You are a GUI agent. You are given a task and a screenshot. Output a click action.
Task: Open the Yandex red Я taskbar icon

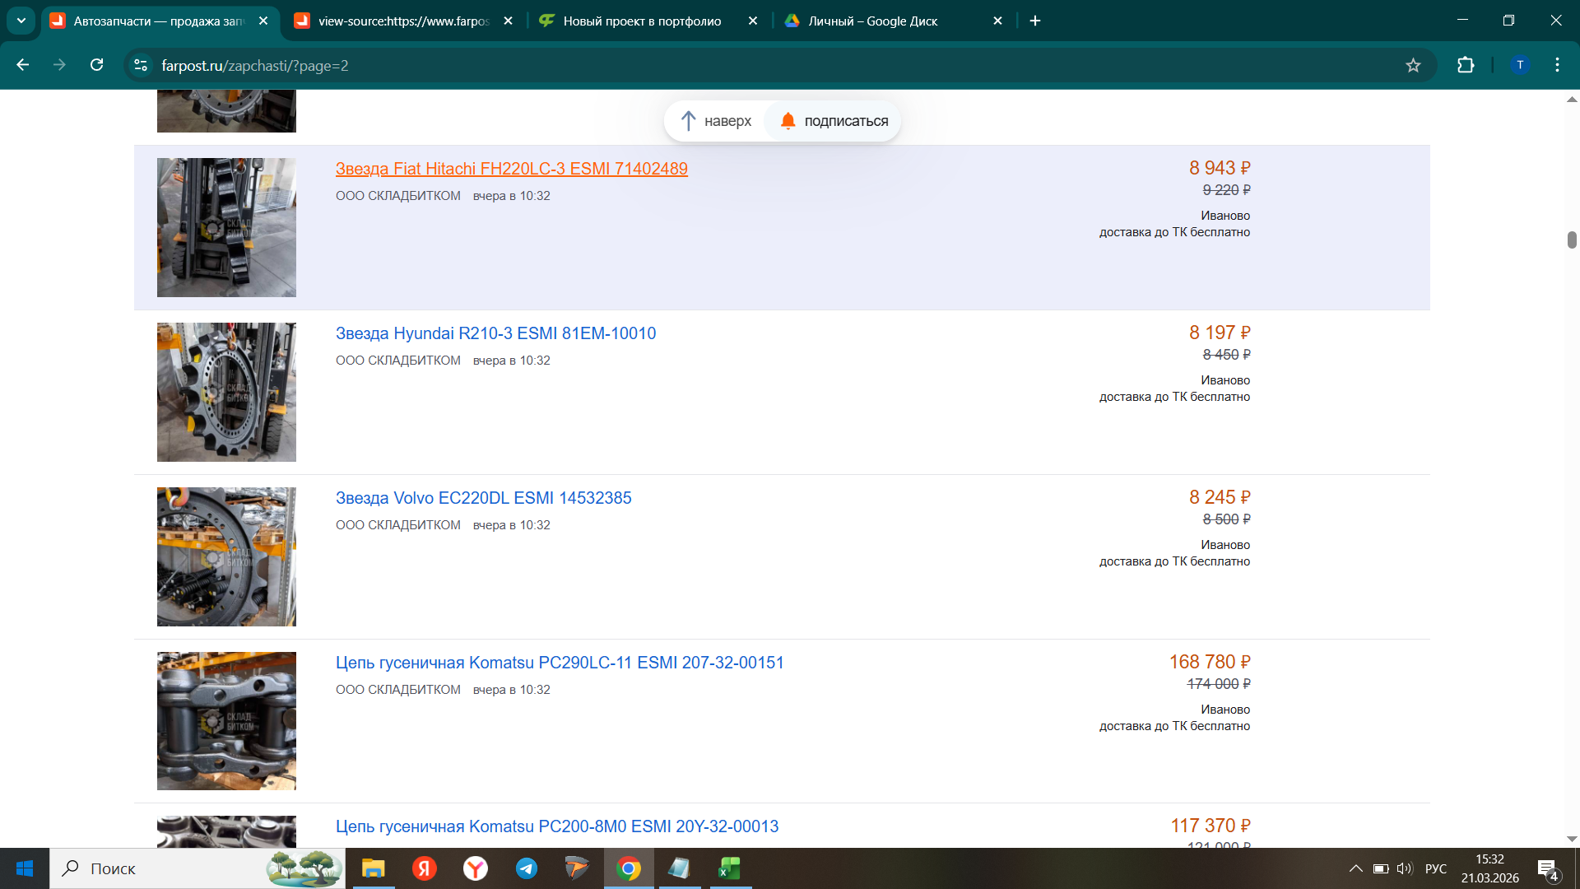pyautogui.click(x=425, y=868)
